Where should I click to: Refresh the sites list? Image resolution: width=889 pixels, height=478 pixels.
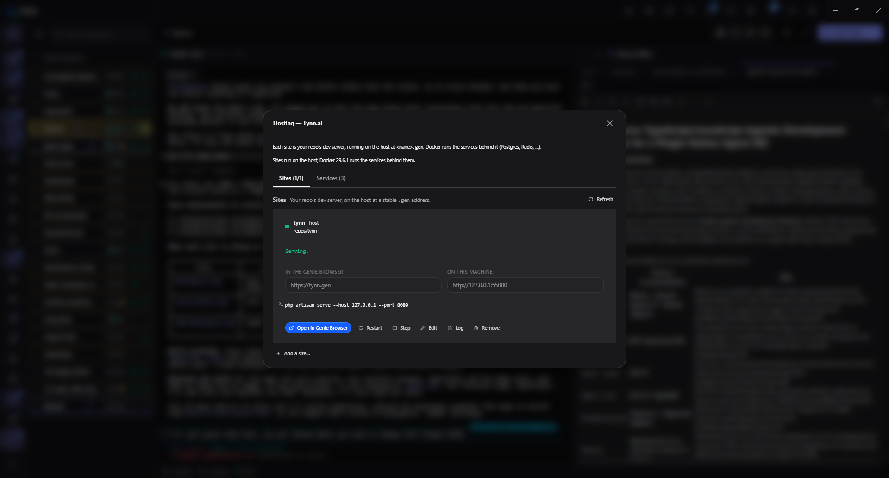pos(601,199)
